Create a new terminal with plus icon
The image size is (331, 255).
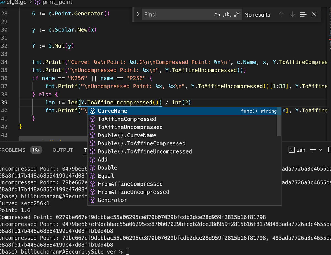[313, 150]
